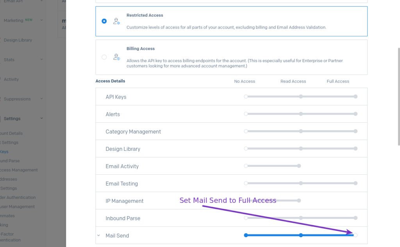
Task: Collapse the Settings sidebar section
Action: pos(41,118)
